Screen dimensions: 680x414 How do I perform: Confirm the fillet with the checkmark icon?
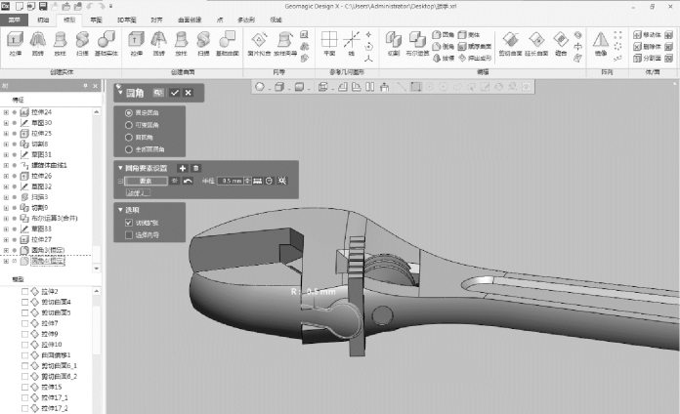coord(174,92)
